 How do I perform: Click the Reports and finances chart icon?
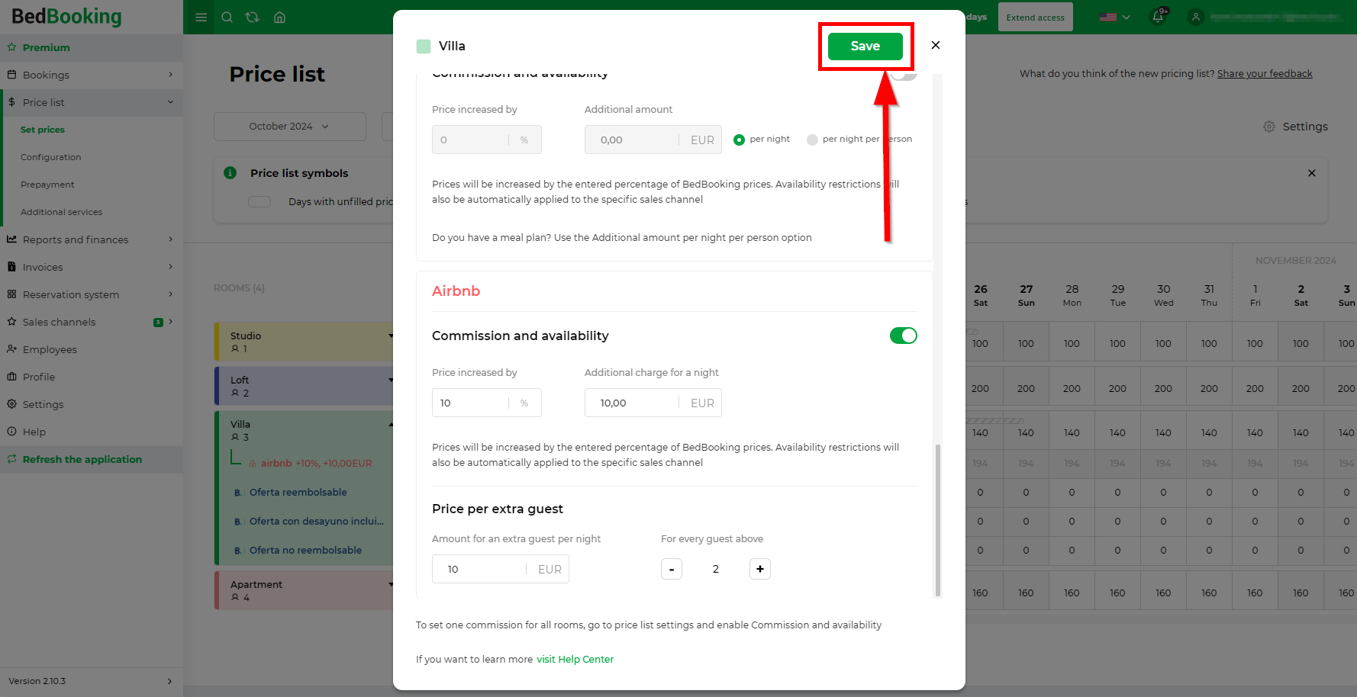pyautogui.click(x=12, y=239)
